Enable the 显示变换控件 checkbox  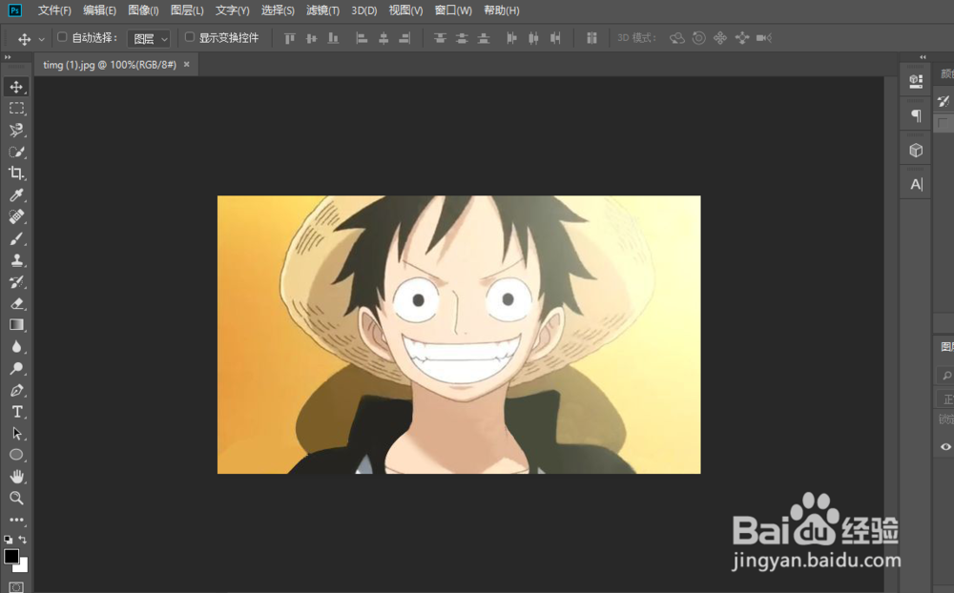pyautogui.click(x=189, y=37)
